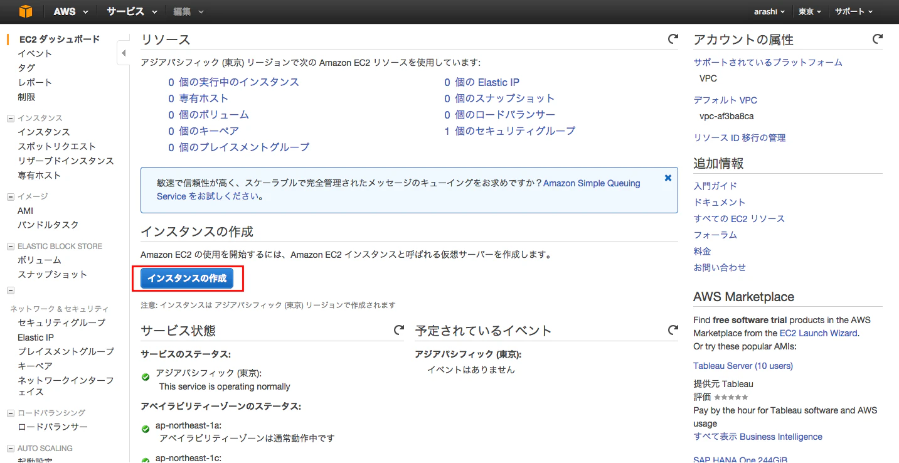Click すべて表示 Business Intelligence link
This screenshot has width=899, height=463.
click(758, 437)
